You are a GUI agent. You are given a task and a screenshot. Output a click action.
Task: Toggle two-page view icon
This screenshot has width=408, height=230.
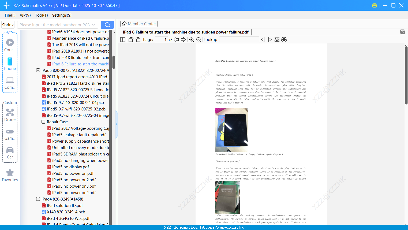pyautogui.click(x=123, y=40)
